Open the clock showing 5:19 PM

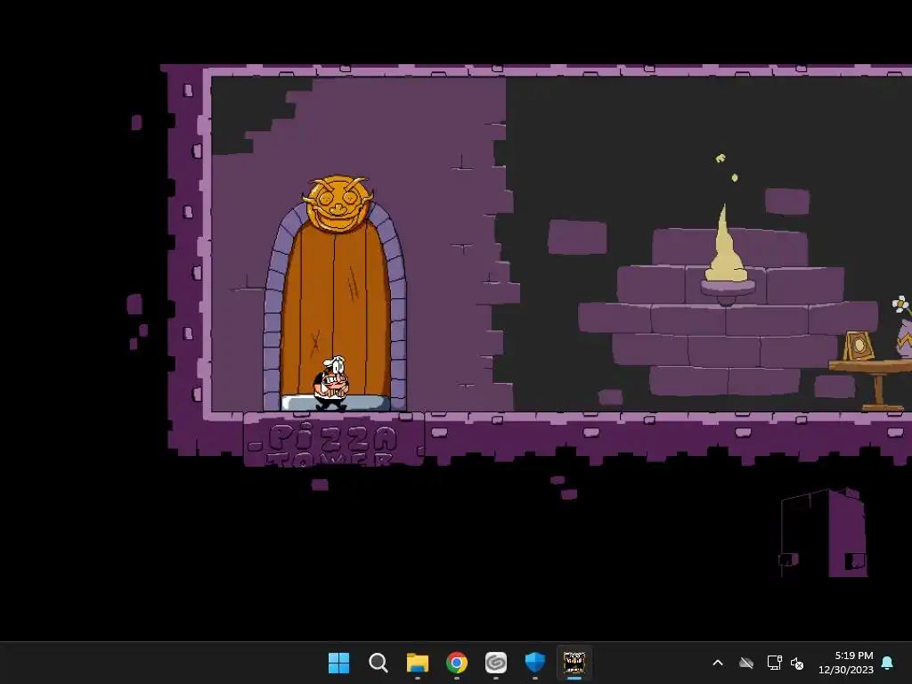[x=853, y=655]
